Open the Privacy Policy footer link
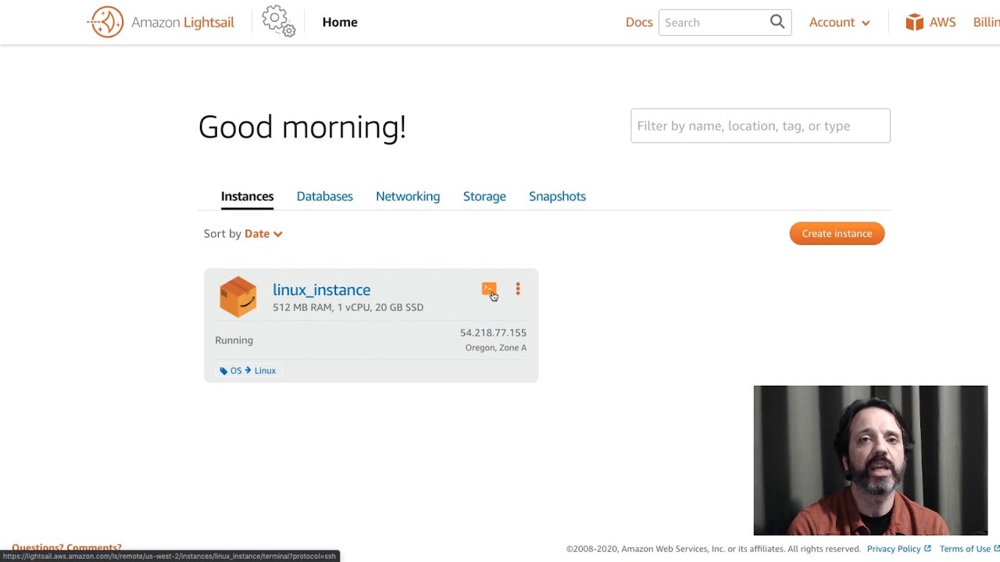Image resolution: width=1000 pixels, height=562 pixels. pos(893,549)
